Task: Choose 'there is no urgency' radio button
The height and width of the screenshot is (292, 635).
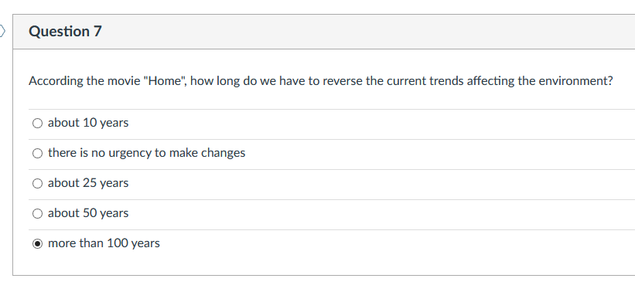Action: (x=37, y=153)
